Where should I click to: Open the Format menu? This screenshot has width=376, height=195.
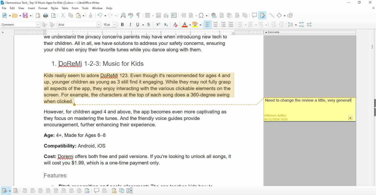pyautogui.click(x=43, y=8)
